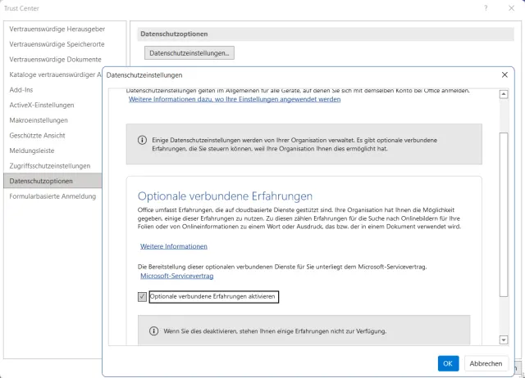The width and height of the screenshot is (525, 378).
Task: Follow the Weitere Informationen link
Action: tap(173, 246)
